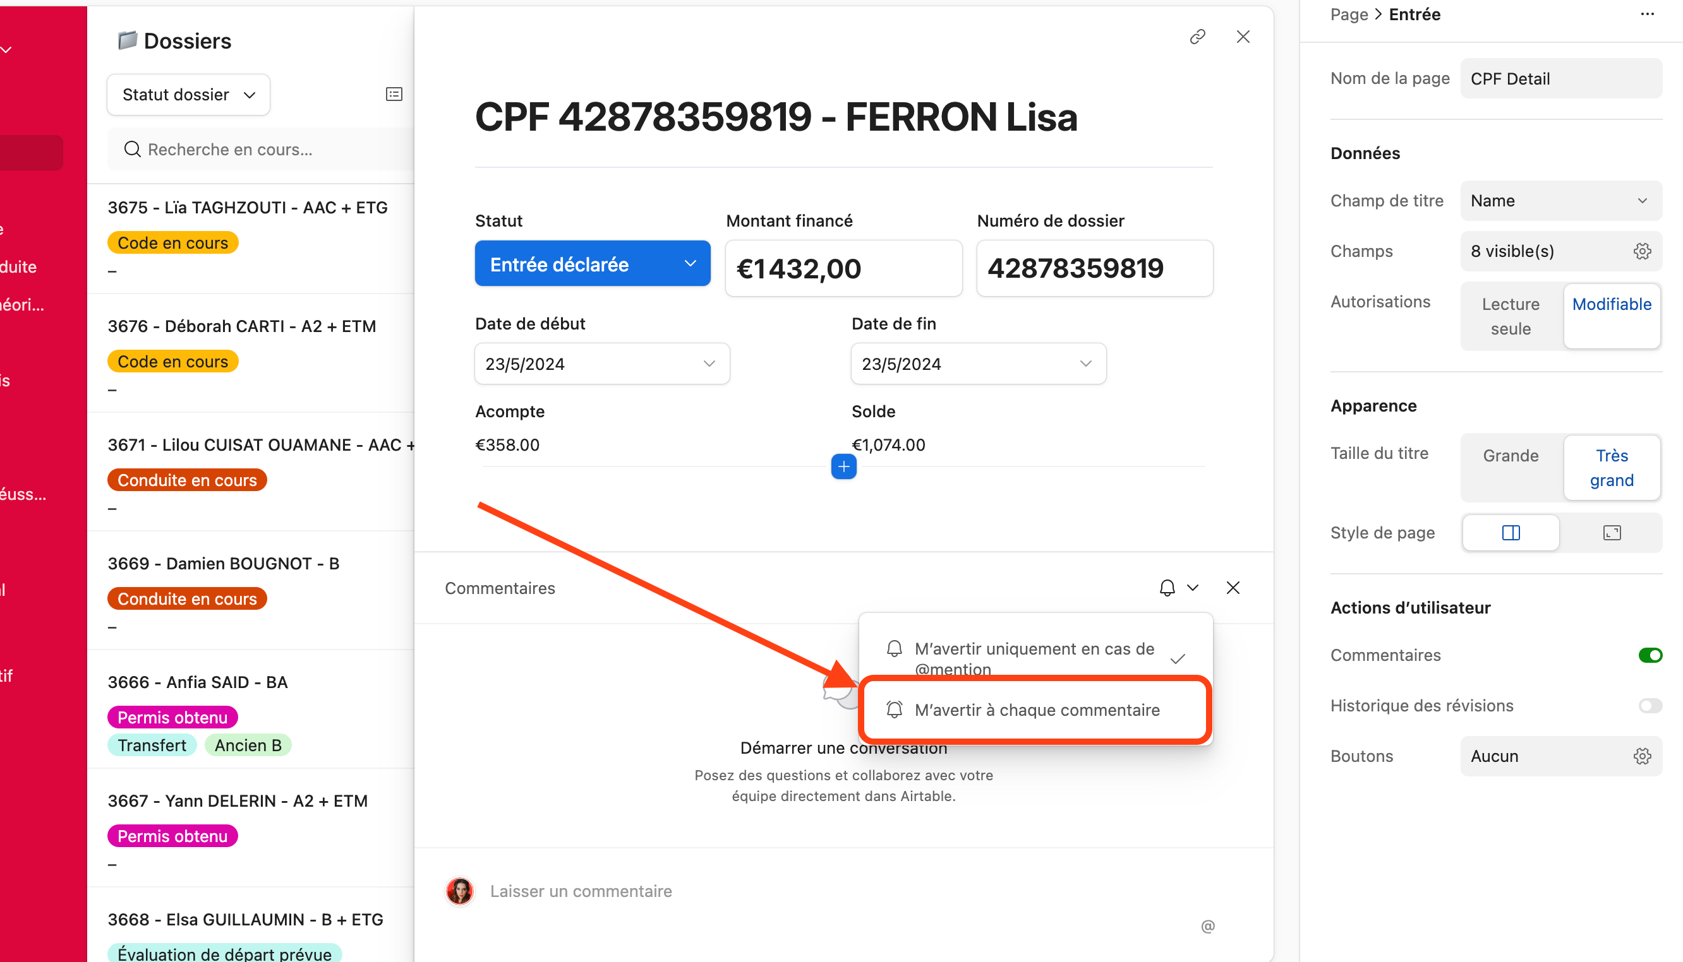Toggle the Commentaires user action switch
Image resolution: width=1683 pixels, height=962 pixels.
point(1650,655)
